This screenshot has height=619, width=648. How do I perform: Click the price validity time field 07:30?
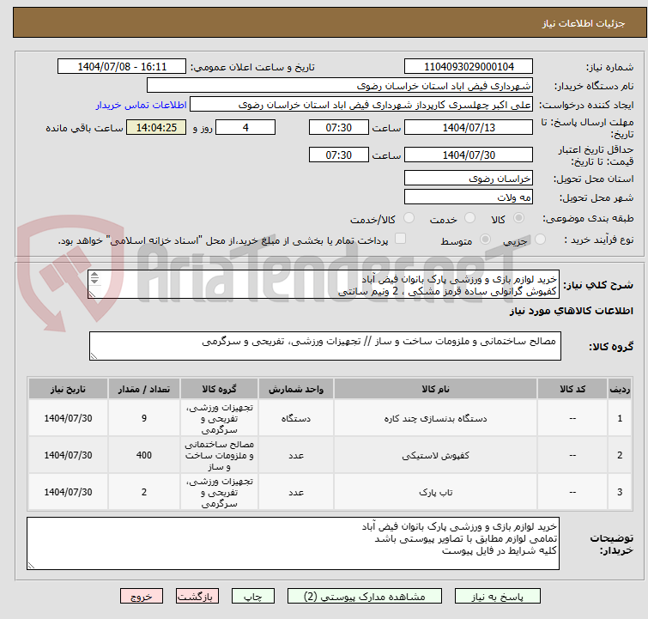click(338, 155)
